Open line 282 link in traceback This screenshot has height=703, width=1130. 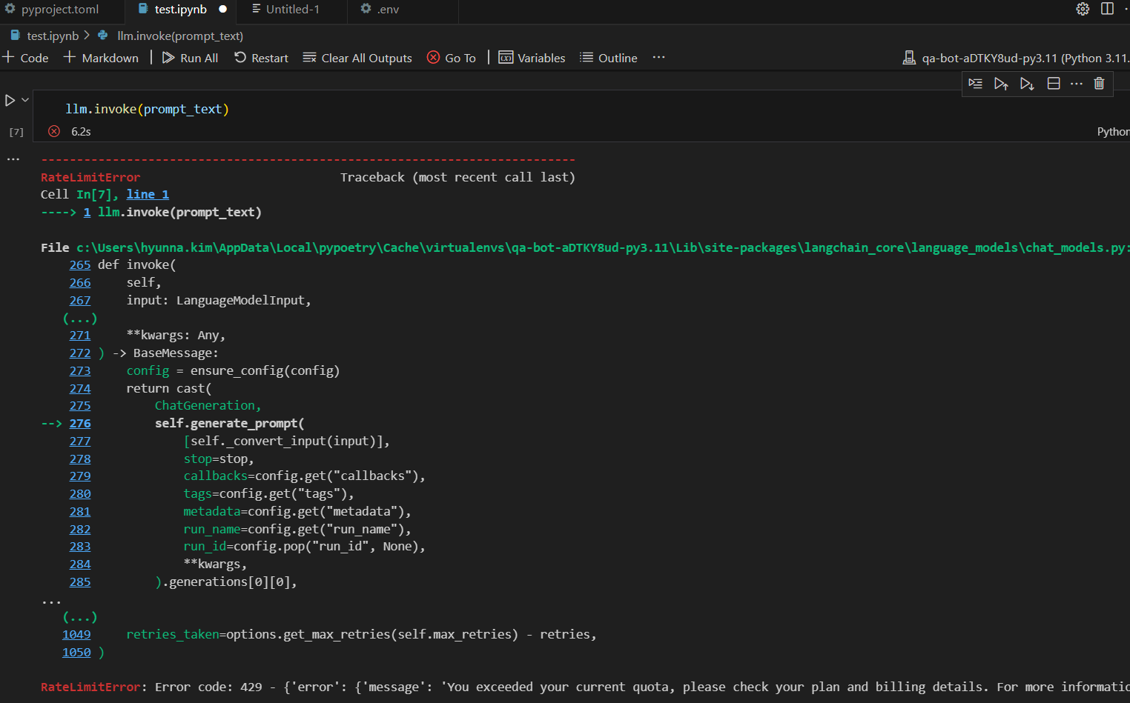point(80,529)
